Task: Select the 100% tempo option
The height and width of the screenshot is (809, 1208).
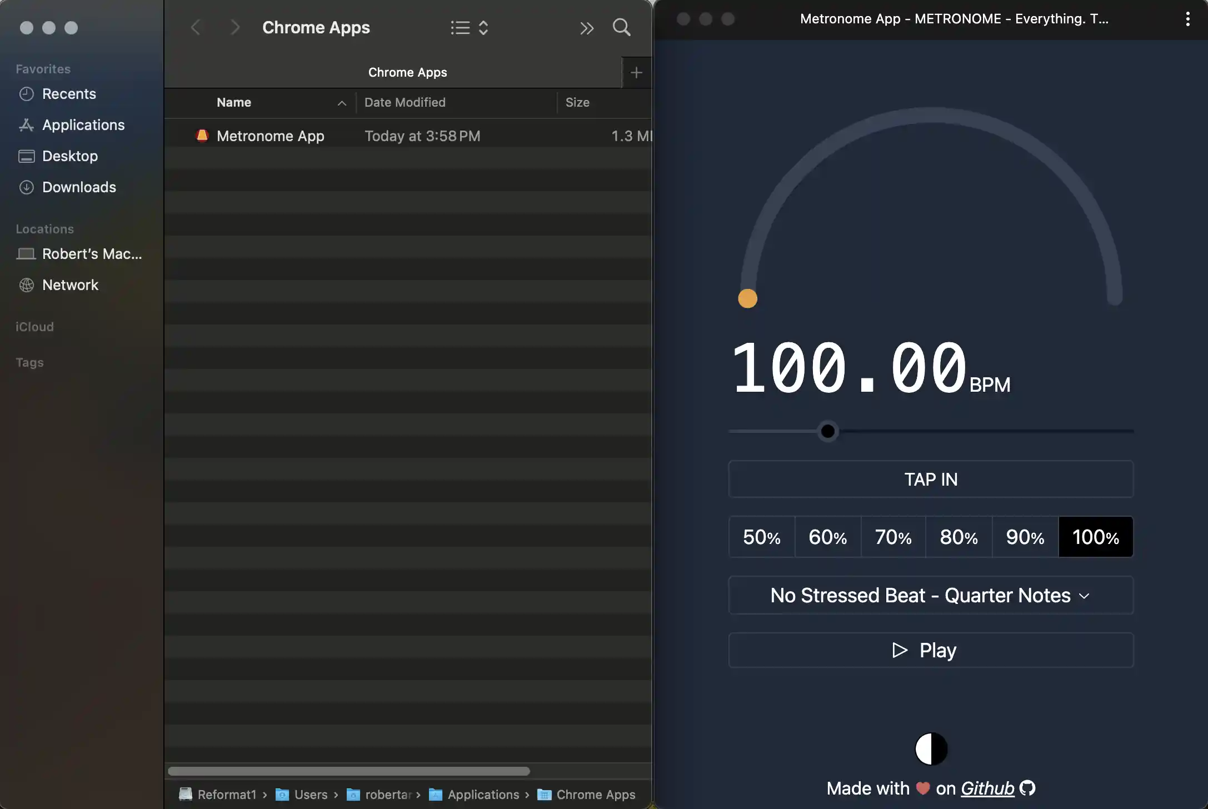Action: tap(1095, 537)
